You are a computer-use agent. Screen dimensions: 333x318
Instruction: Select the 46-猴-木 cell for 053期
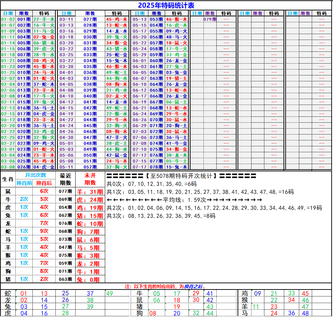(177, 19)
